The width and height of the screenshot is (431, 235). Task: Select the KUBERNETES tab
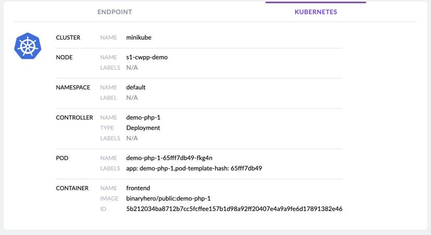pos(316,12)
